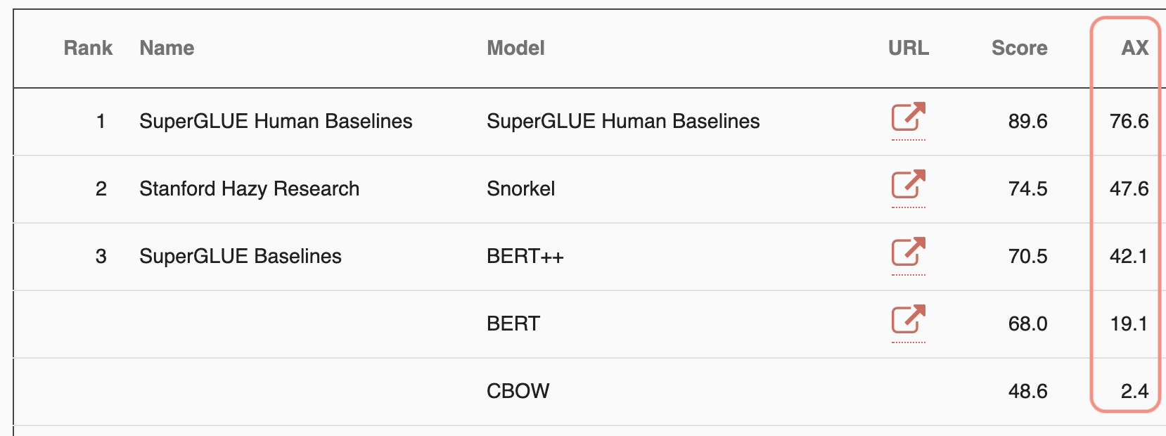The image size is (1166, 436).
Task: Open the Snorkel external link icon
Action: pos(908,185)
